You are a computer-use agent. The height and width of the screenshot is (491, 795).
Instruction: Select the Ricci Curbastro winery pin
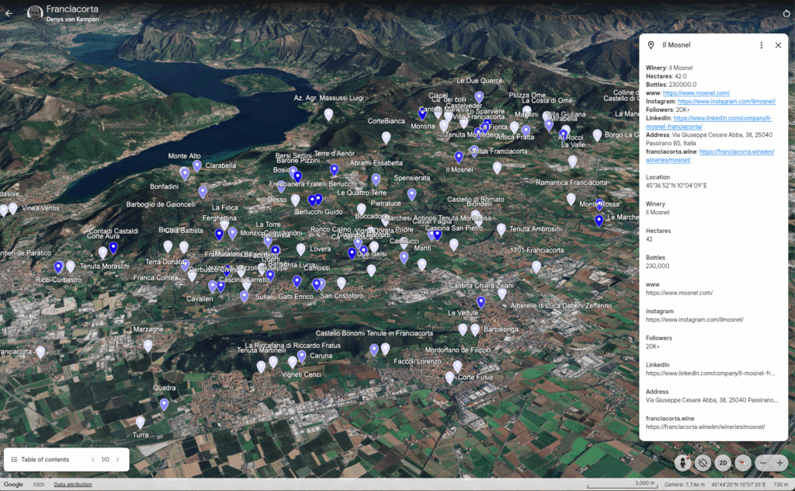pos(58,266)
